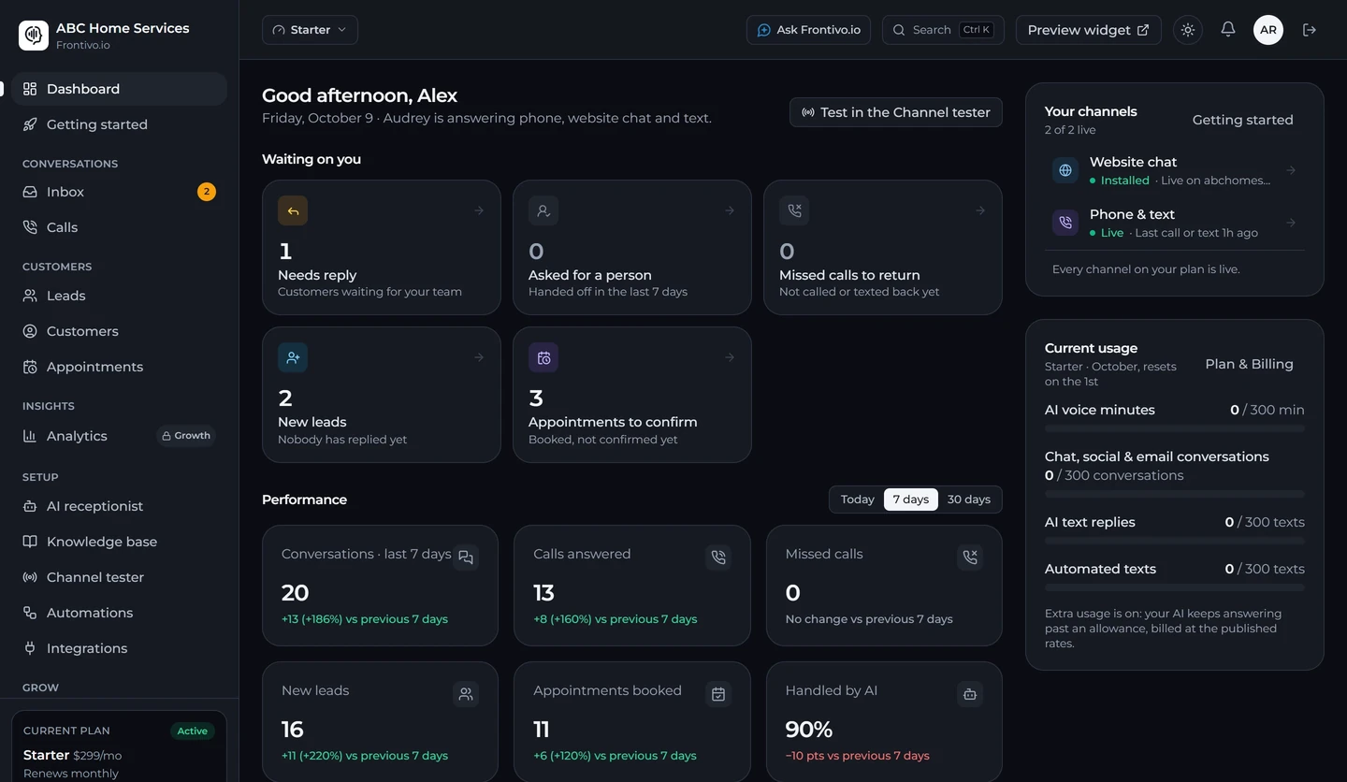The height and width of the screenshot is (782, 1347).
Task: Click Ask Frontivo.io button
Action: 808,30
